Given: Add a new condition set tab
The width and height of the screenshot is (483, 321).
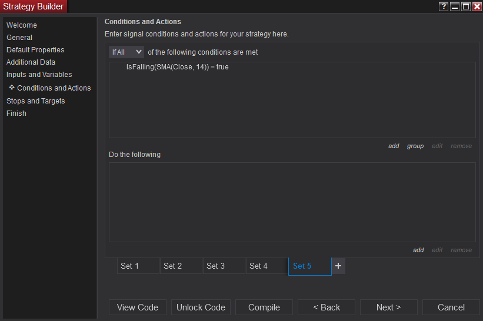Looking at the screenshot, I should [x=338, y=266].
